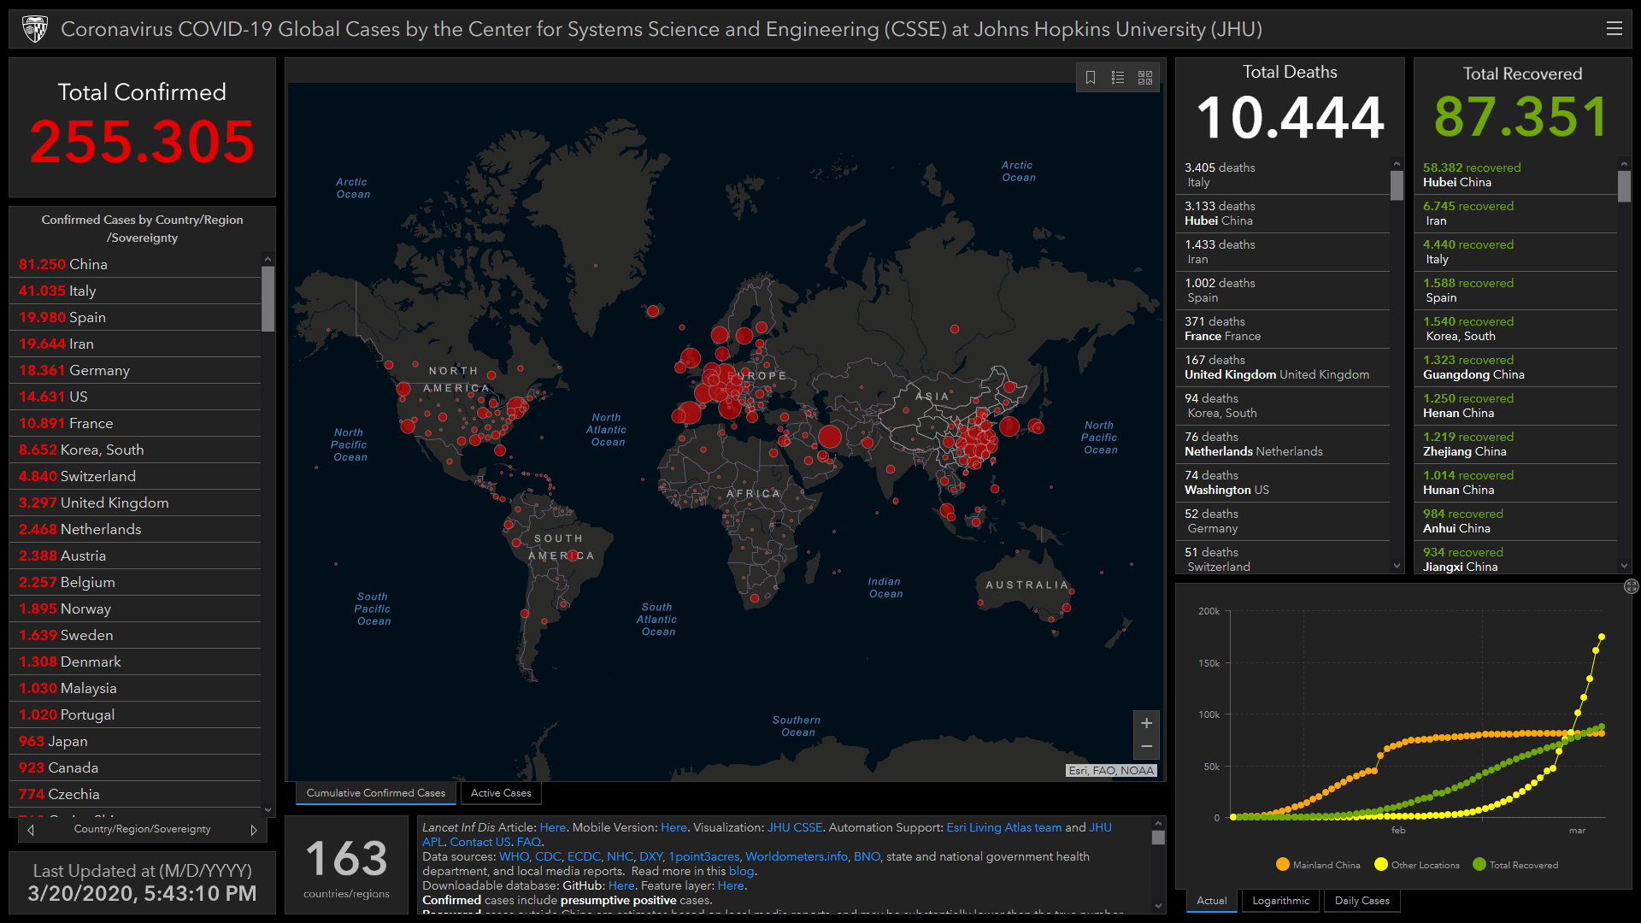Zoom out on the map with minus button
1641x923 pixels.
click(1146, 747)
